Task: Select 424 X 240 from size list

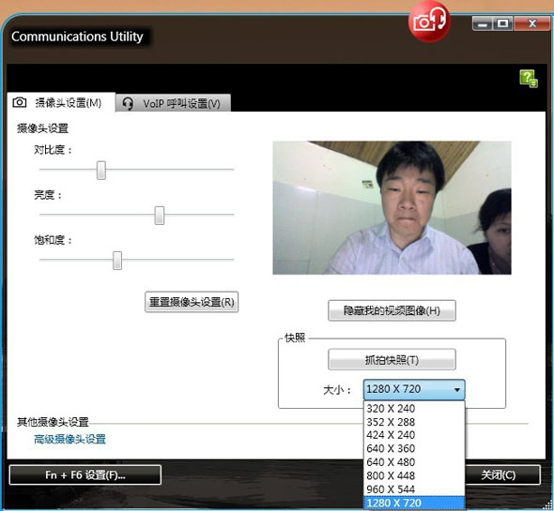Action: point(414,435)
